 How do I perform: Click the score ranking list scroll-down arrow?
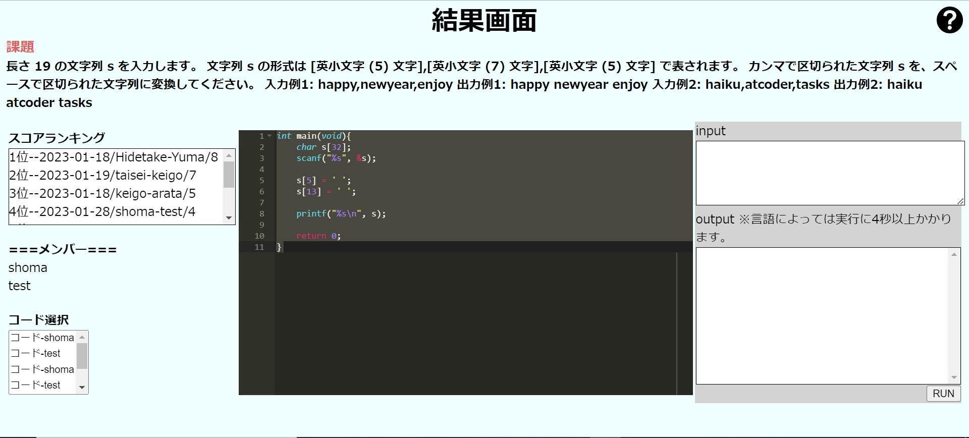point(229,218)
